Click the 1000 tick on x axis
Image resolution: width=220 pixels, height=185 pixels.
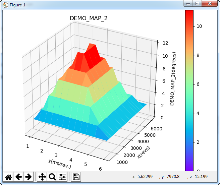point(122,162)
